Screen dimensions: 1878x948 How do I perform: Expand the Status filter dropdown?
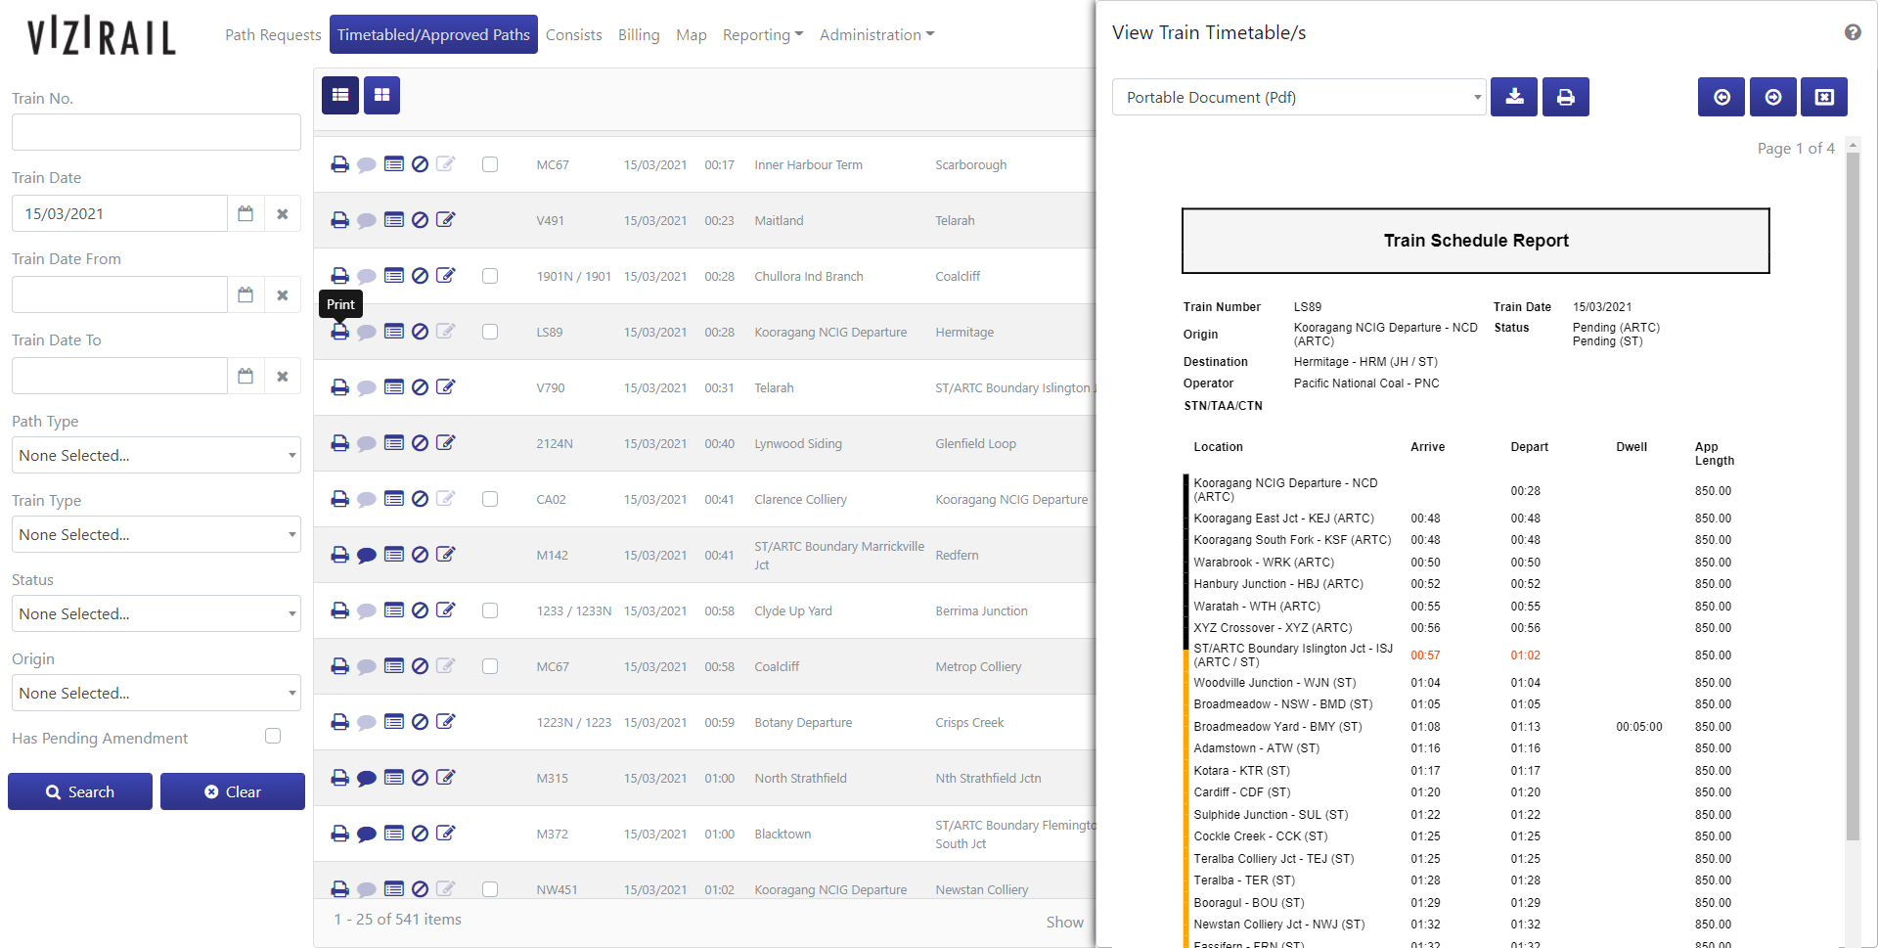pyautogui.click(x=156, y=613)
